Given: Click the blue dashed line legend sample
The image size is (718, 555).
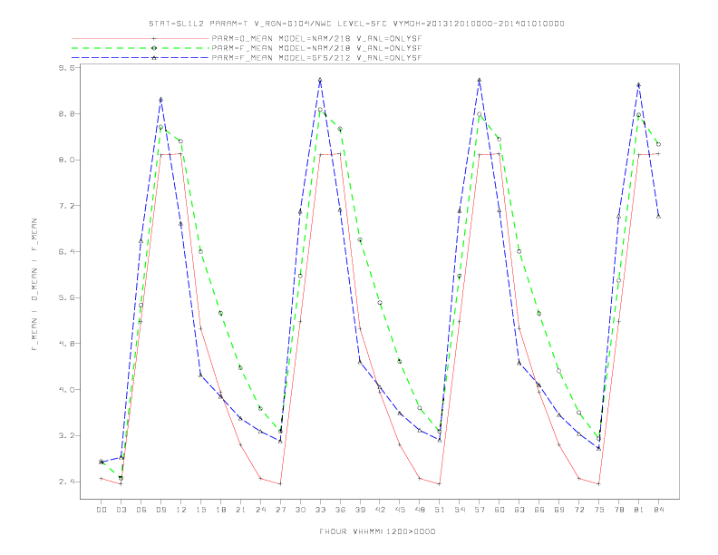Looking at the screenshot, I should point(141,58).
